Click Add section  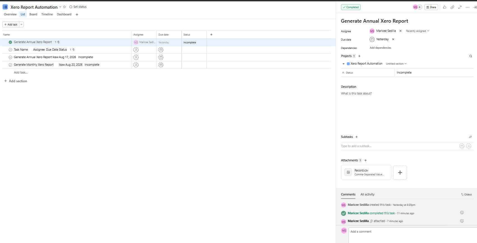coord(16,81)
